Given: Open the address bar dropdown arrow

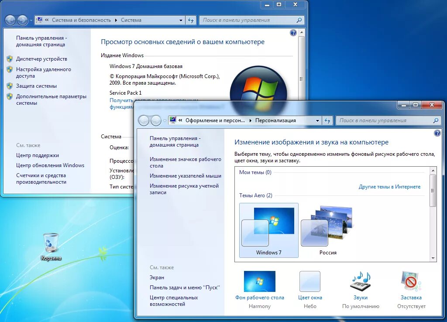Looking at the screenshot, I should [317, 120].
